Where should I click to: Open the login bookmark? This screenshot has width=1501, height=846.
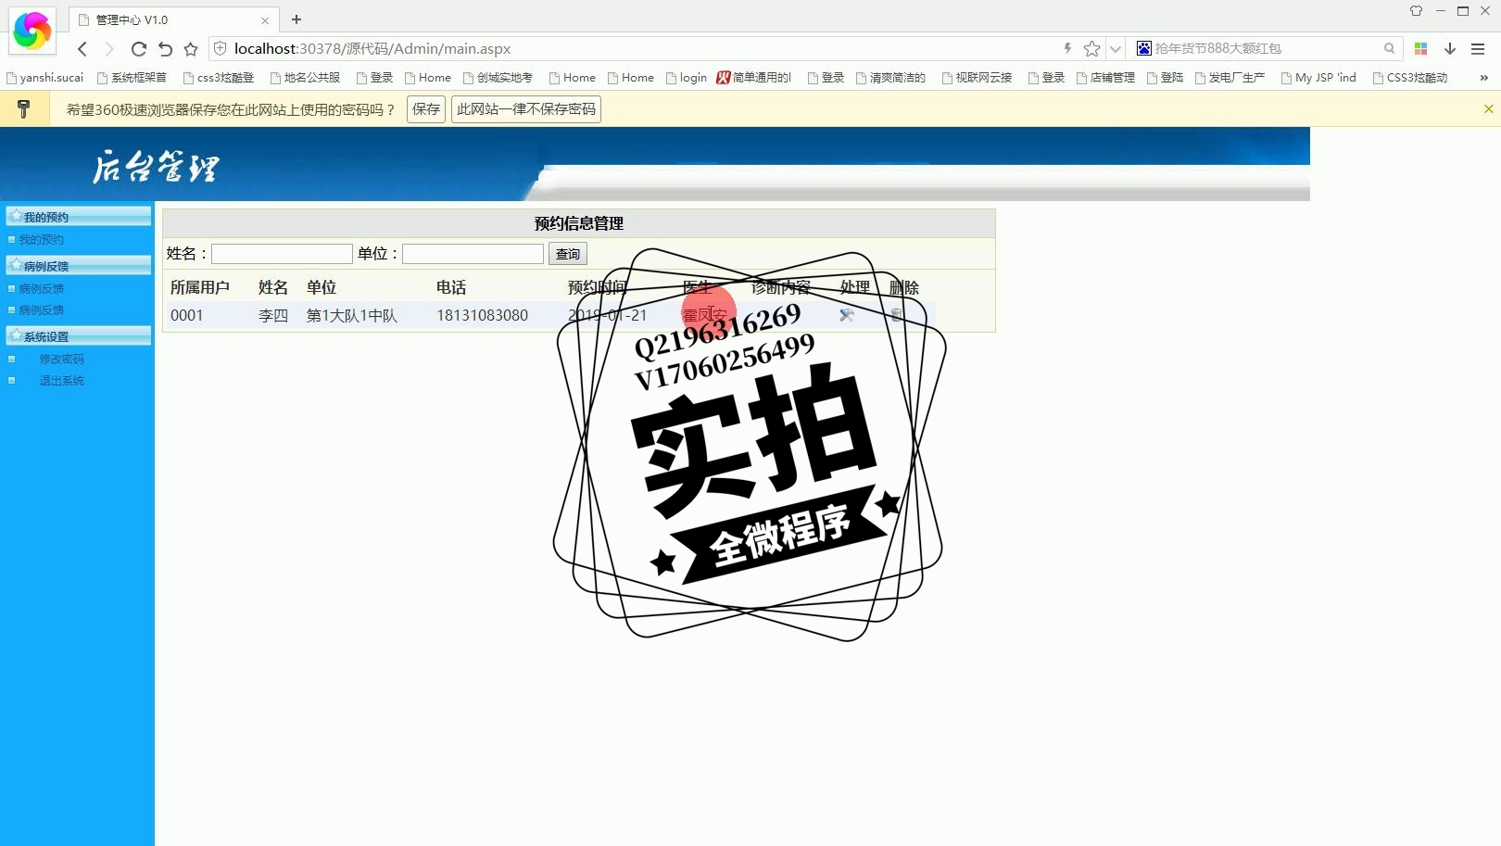pyautogui.click(x=687, y=78)
